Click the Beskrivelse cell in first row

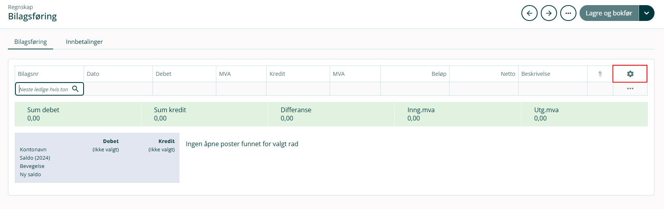553,89
